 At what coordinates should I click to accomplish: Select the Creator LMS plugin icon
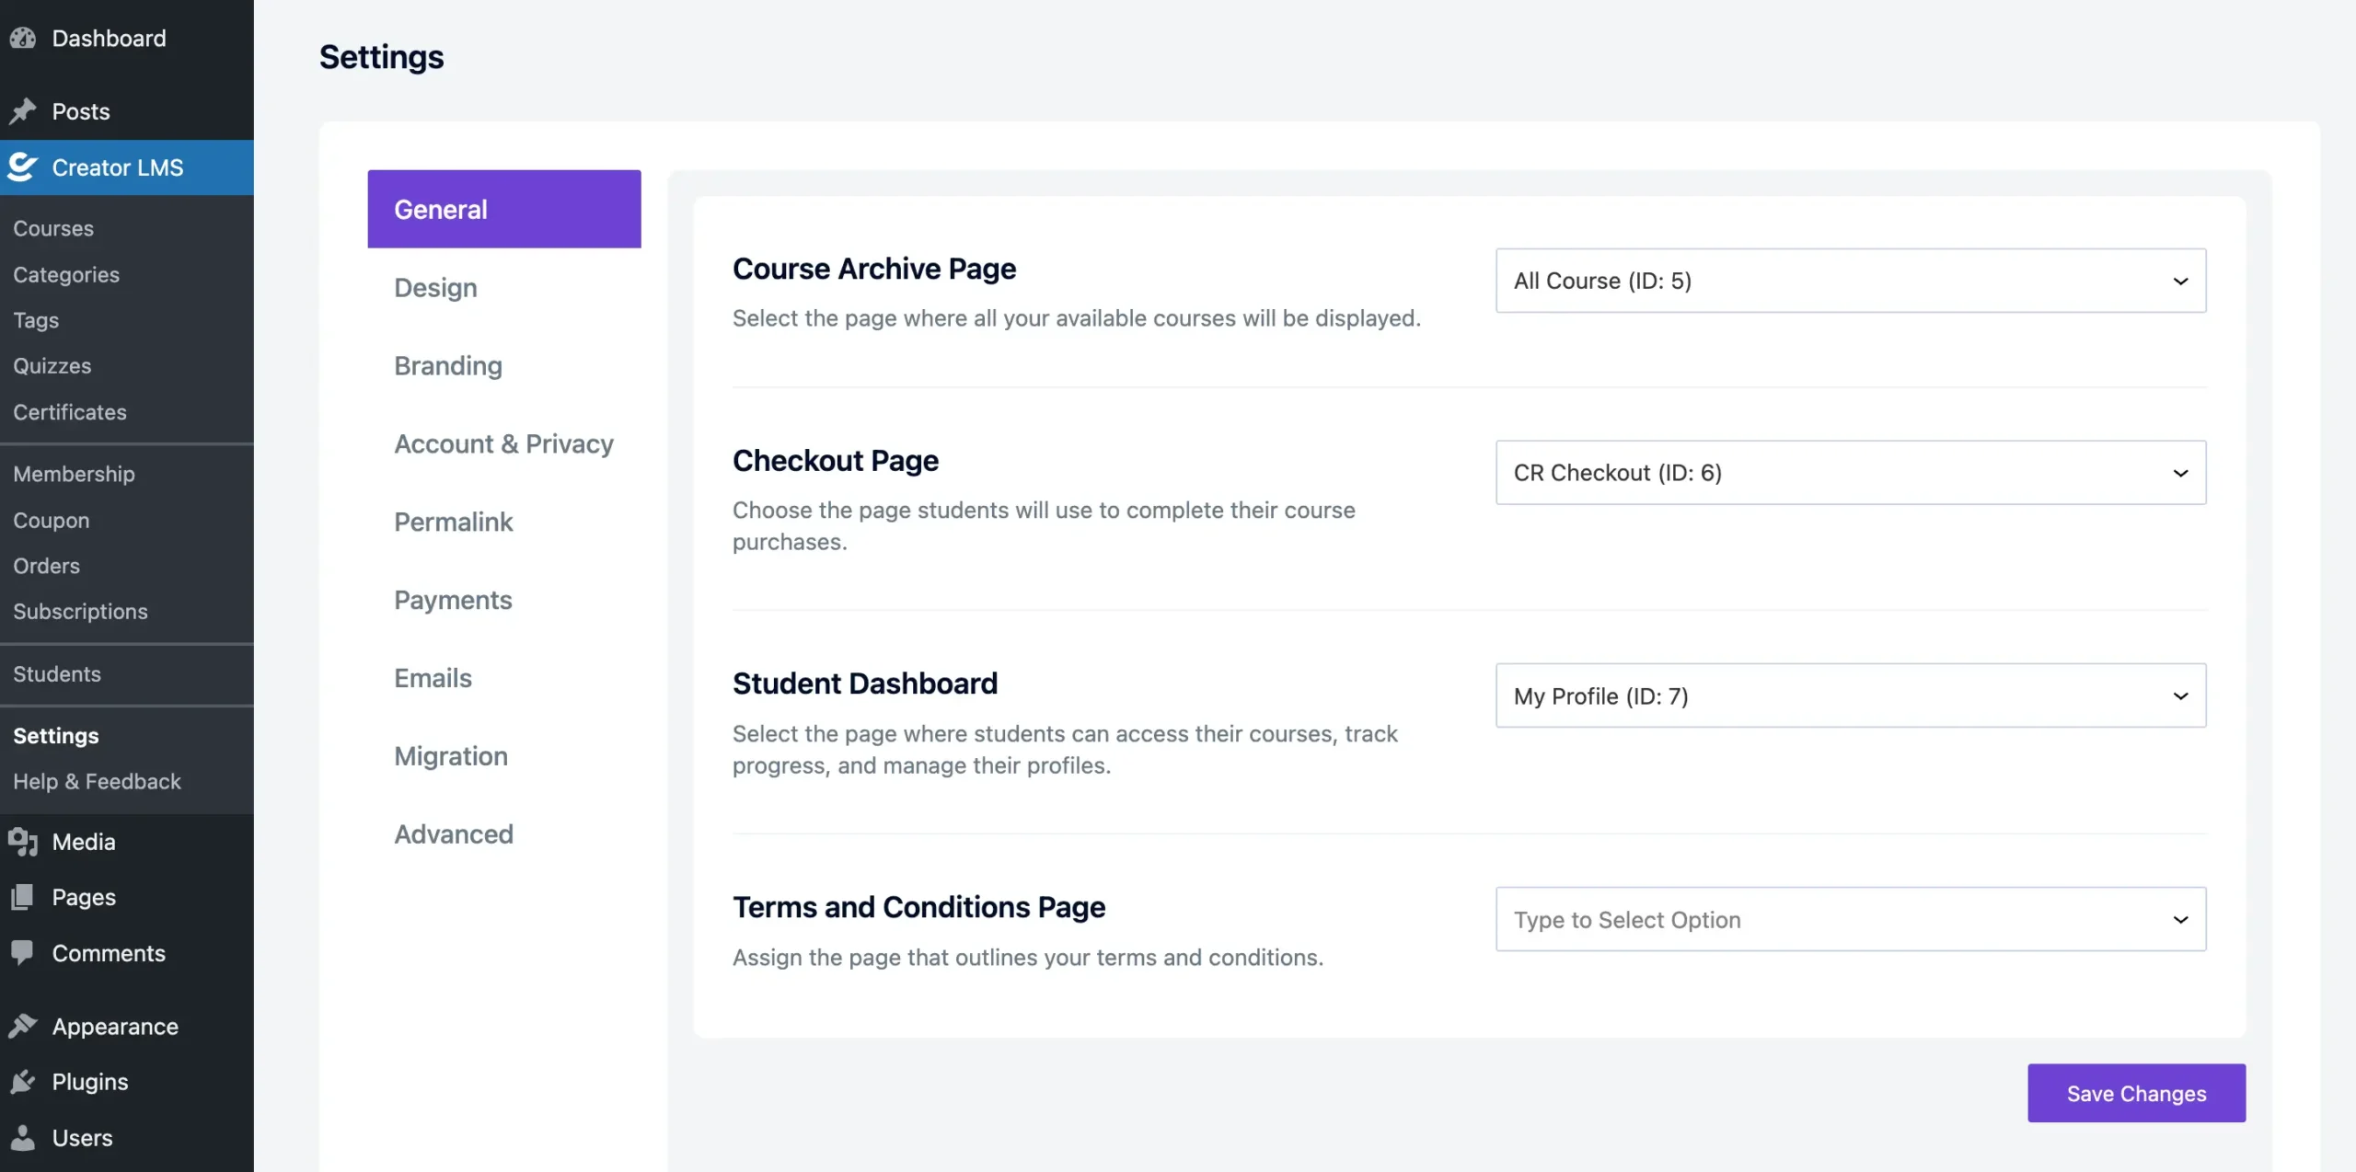click(x=20, y=167)
